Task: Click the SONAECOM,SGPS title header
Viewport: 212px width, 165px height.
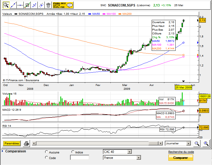Action: pyautogui.click(x=121, y=5)
